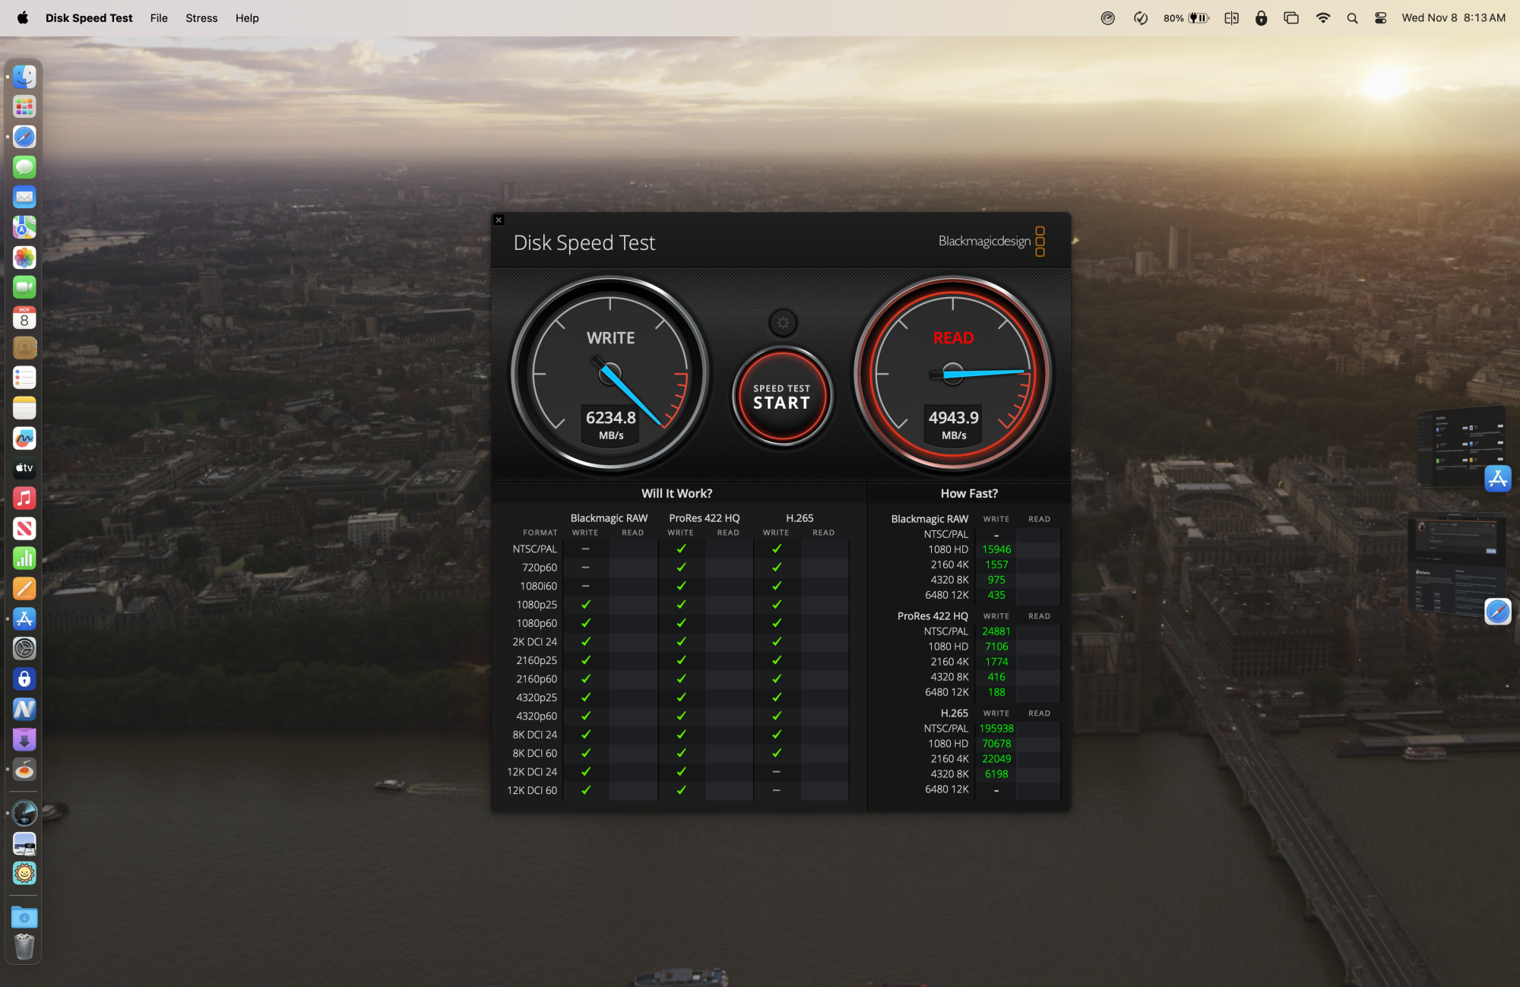Open the Stress menu

201,18
